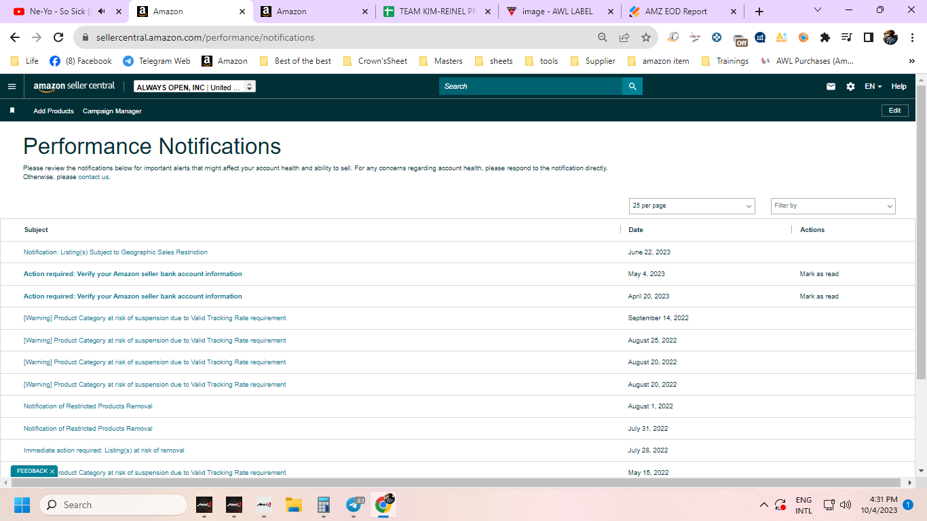
Task: Reload the current page
Action: [58, 37]
